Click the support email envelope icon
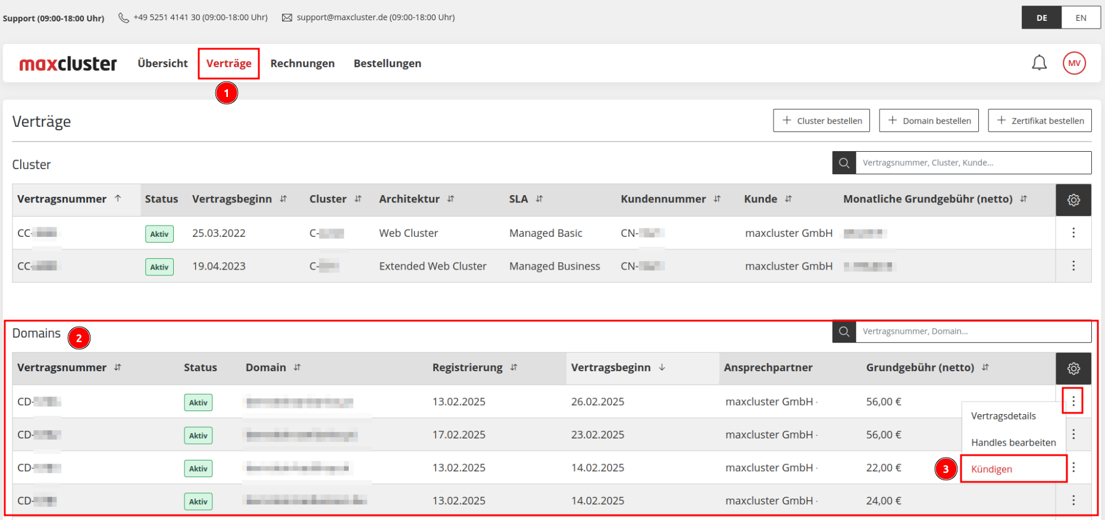The width and height of the screenshot is (1105, 520). [x=287, y=18]
